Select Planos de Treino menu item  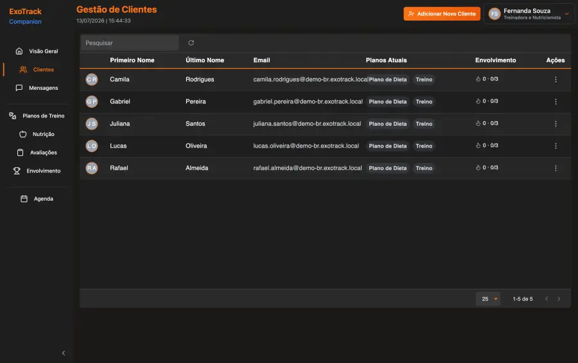coord(37,116)
